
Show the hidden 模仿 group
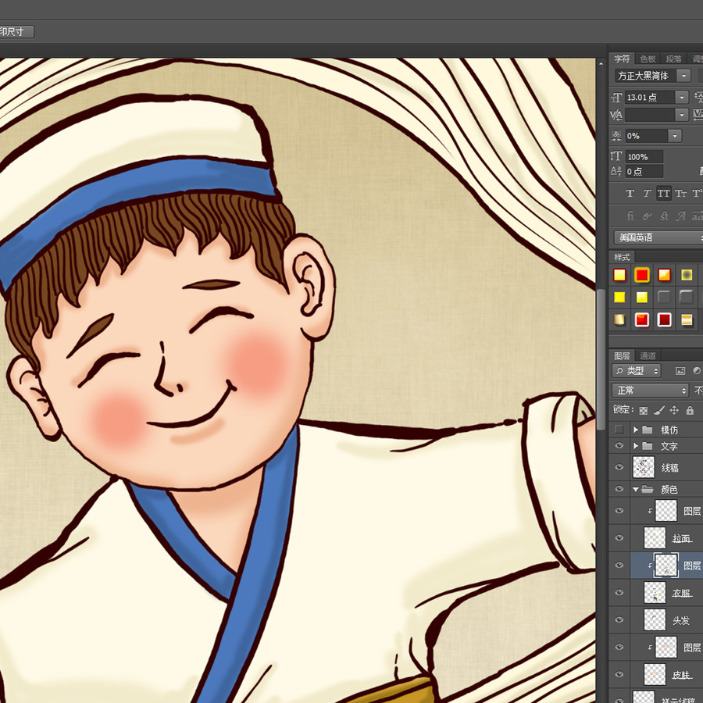tap(619, 430)
